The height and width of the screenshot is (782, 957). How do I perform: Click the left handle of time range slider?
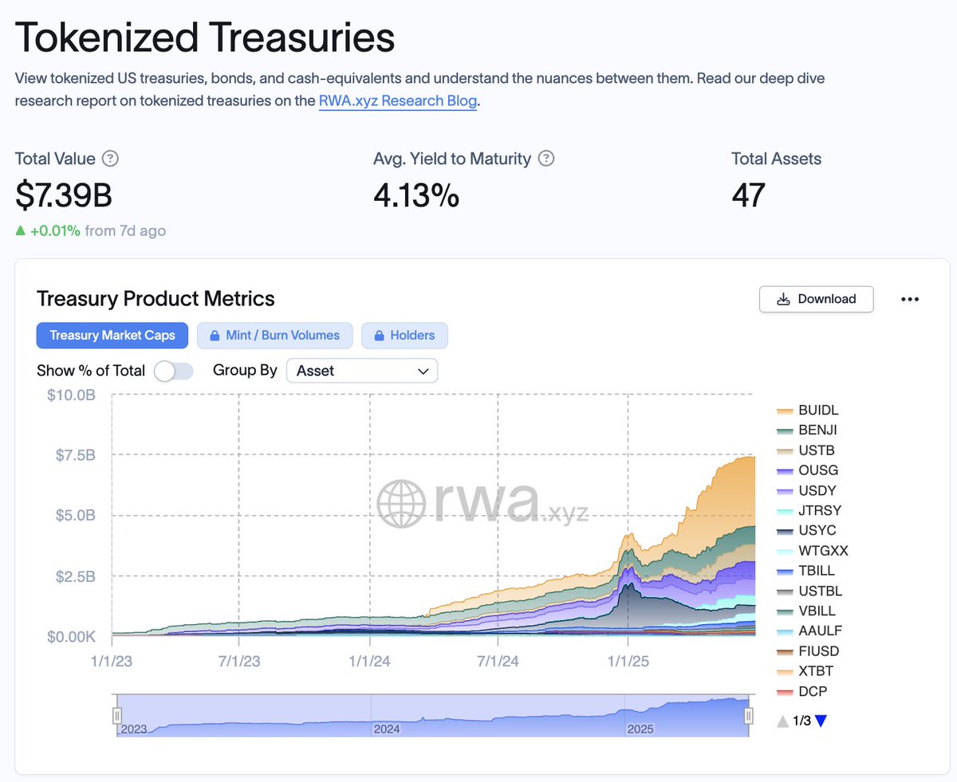point(117,715)
